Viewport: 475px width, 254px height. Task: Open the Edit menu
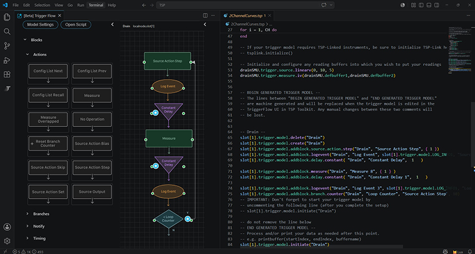(27, 5)
